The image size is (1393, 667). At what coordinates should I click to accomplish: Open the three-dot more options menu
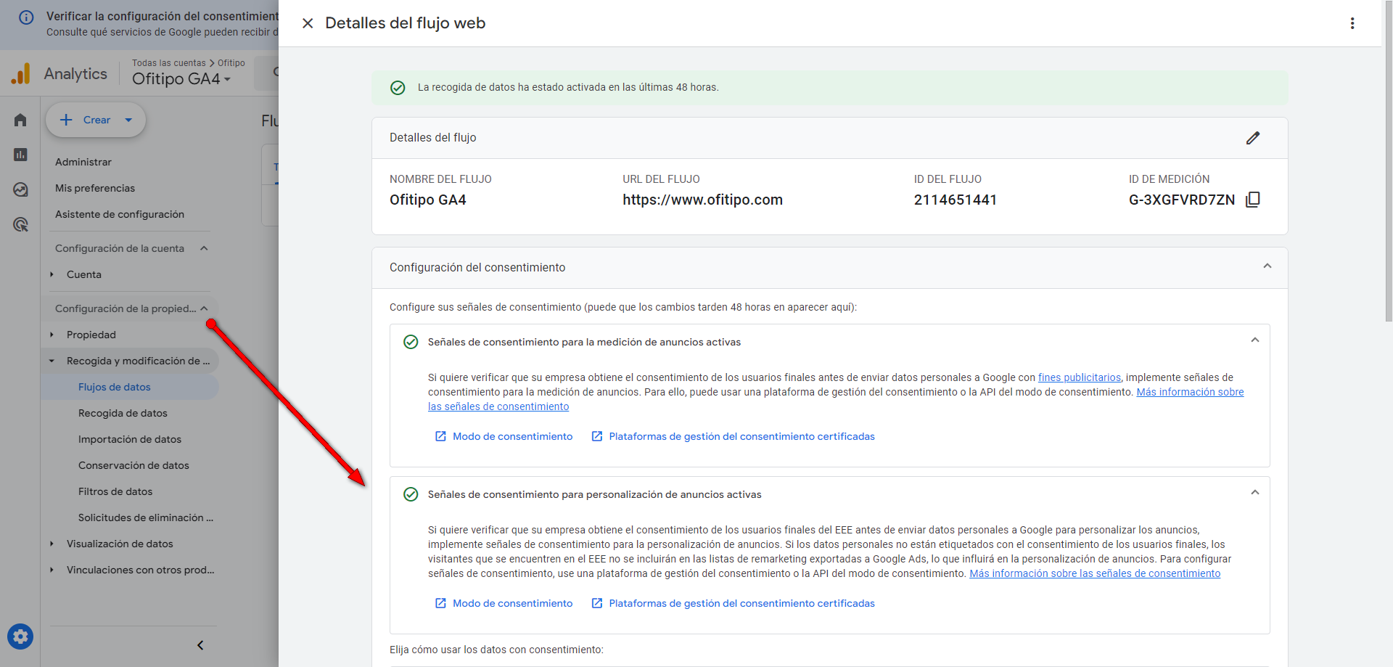point(1352,23)
